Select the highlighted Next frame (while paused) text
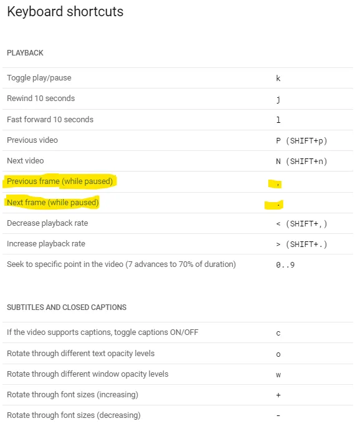Viewport: 355px width, 426px height. pyautogui.click(x=53, y=203)
